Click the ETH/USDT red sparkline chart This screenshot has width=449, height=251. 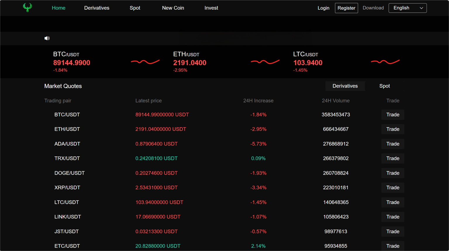tap(265, 62)
